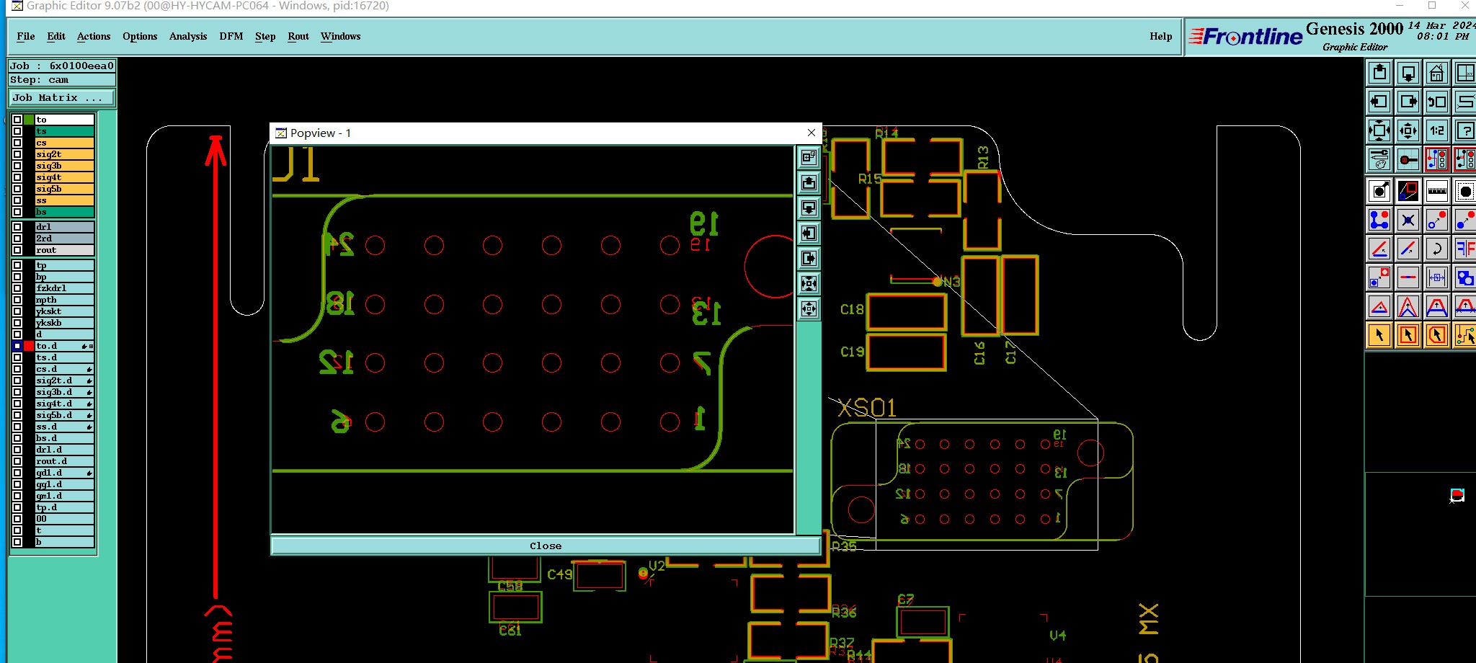Open the Edit menu
The width and height of the screenshot is (1476, 663).
(x=56, y=36)
